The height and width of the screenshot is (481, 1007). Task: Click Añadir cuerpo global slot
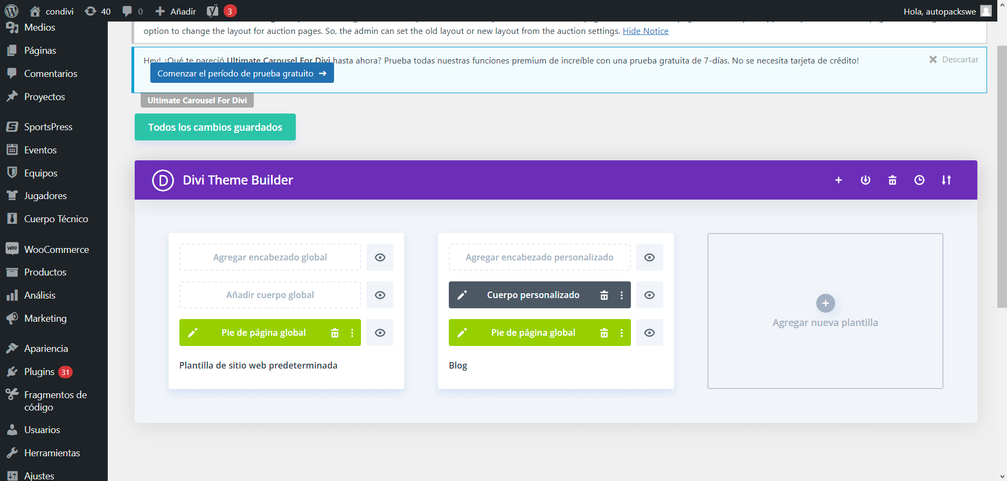[270, 295]
